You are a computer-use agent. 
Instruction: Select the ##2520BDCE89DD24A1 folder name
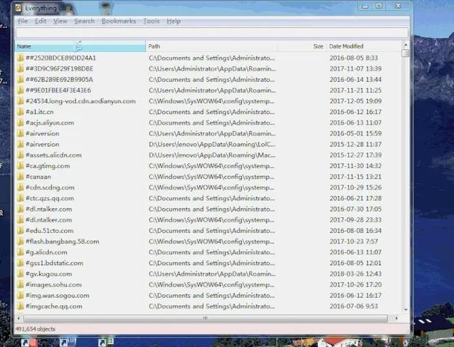click(61, 58)
